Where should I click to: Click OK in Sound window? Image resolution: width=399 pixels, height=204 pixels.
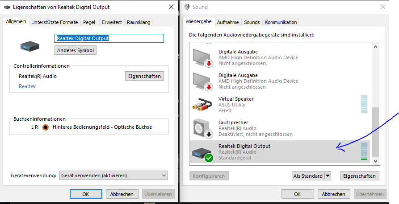[x=297, y=194]
